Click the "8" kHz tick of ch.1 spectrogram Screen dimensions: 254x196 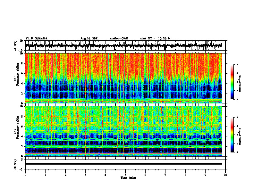[22, 63]
